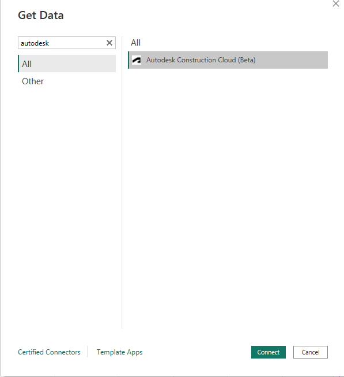This screenshot has height=377, width=344.
Task: Cancel the Get Data dialog
Action: [x=311, y=352]
